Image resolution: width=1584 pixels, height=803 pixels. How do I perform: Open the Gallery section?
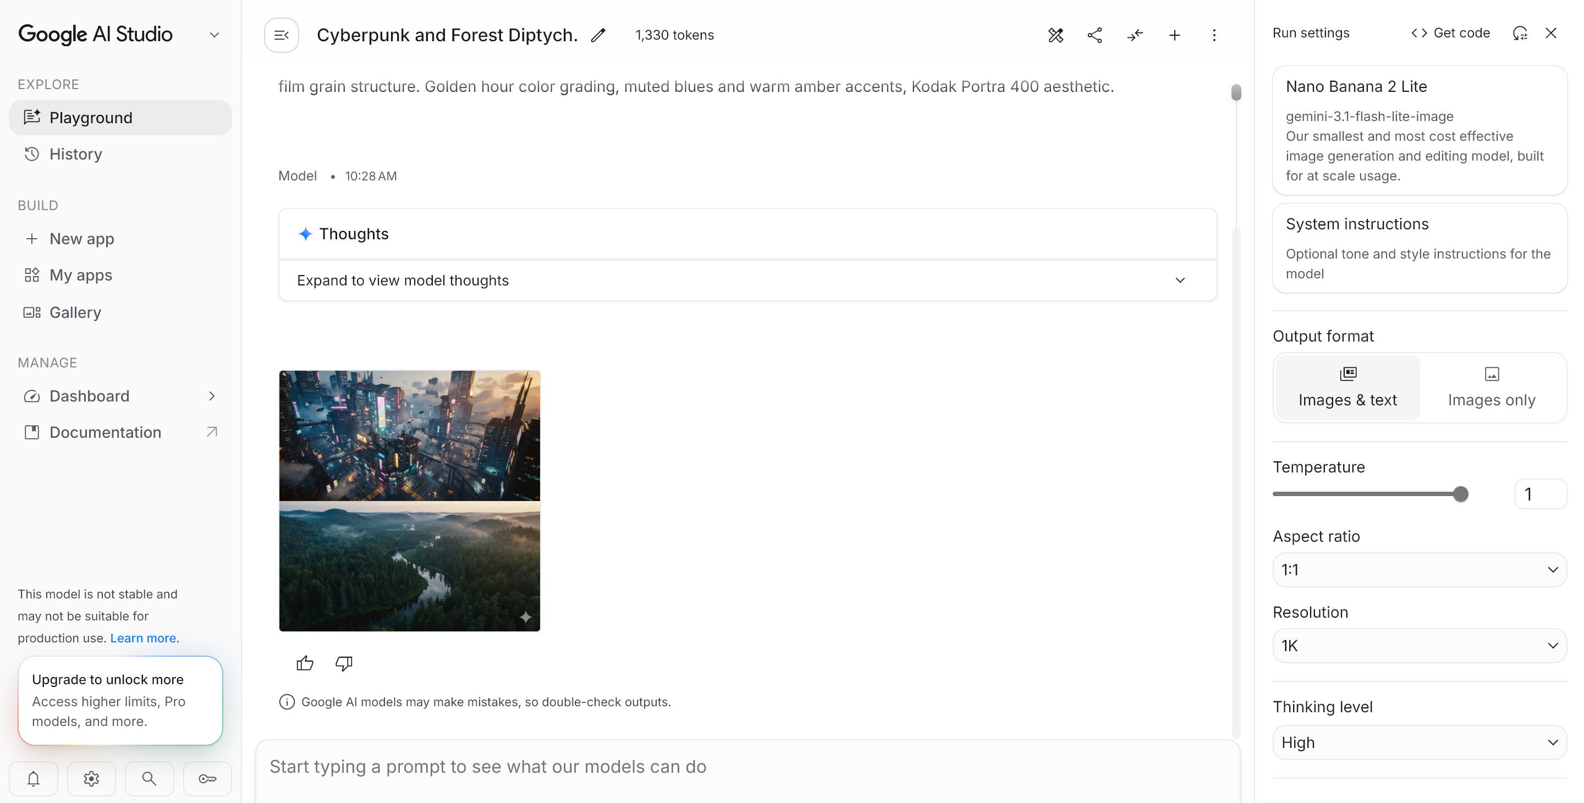[x=120, y=312]
